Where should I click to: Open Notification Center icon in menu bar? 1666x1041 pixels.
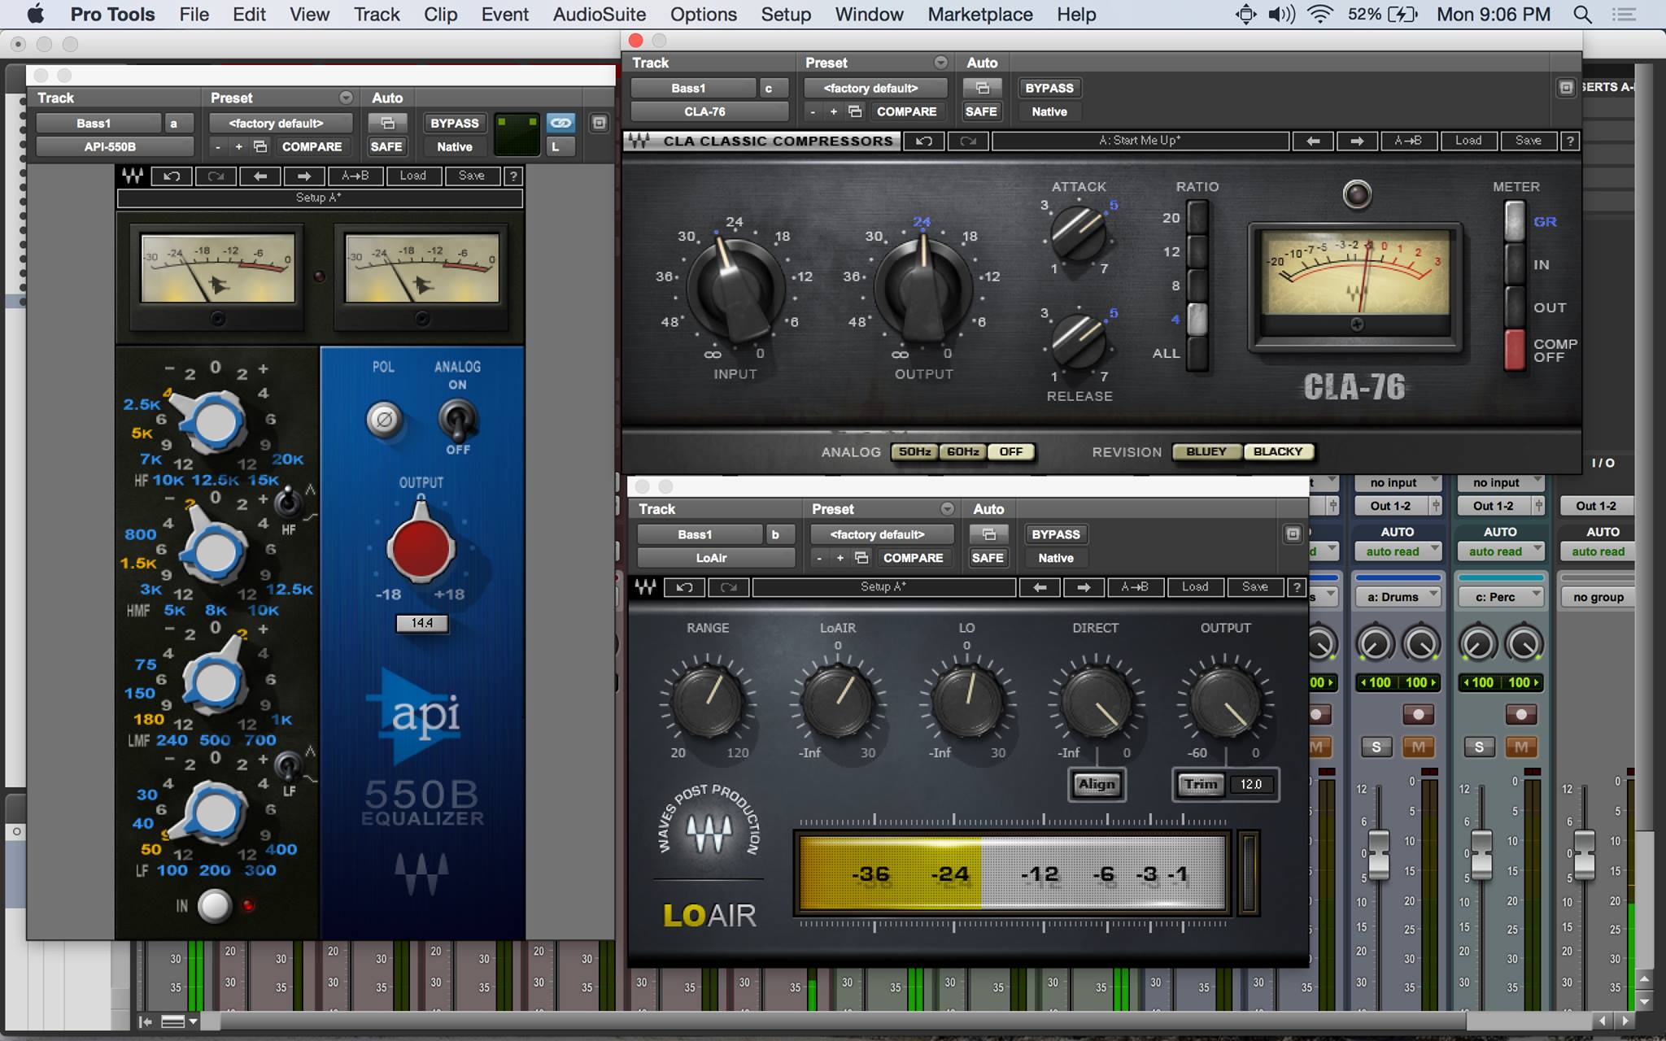[x=1624, y=14]
